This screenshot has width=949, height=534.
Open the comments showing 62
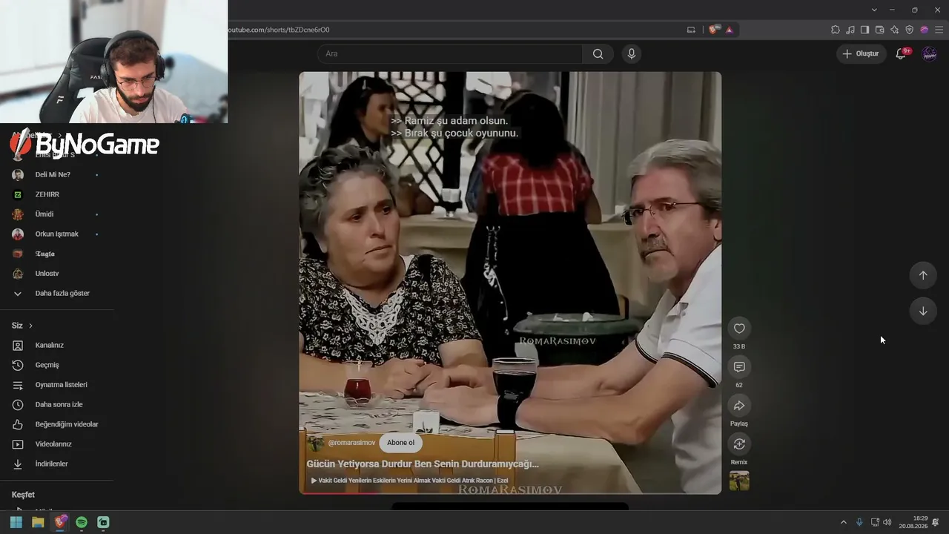[739, 367]
